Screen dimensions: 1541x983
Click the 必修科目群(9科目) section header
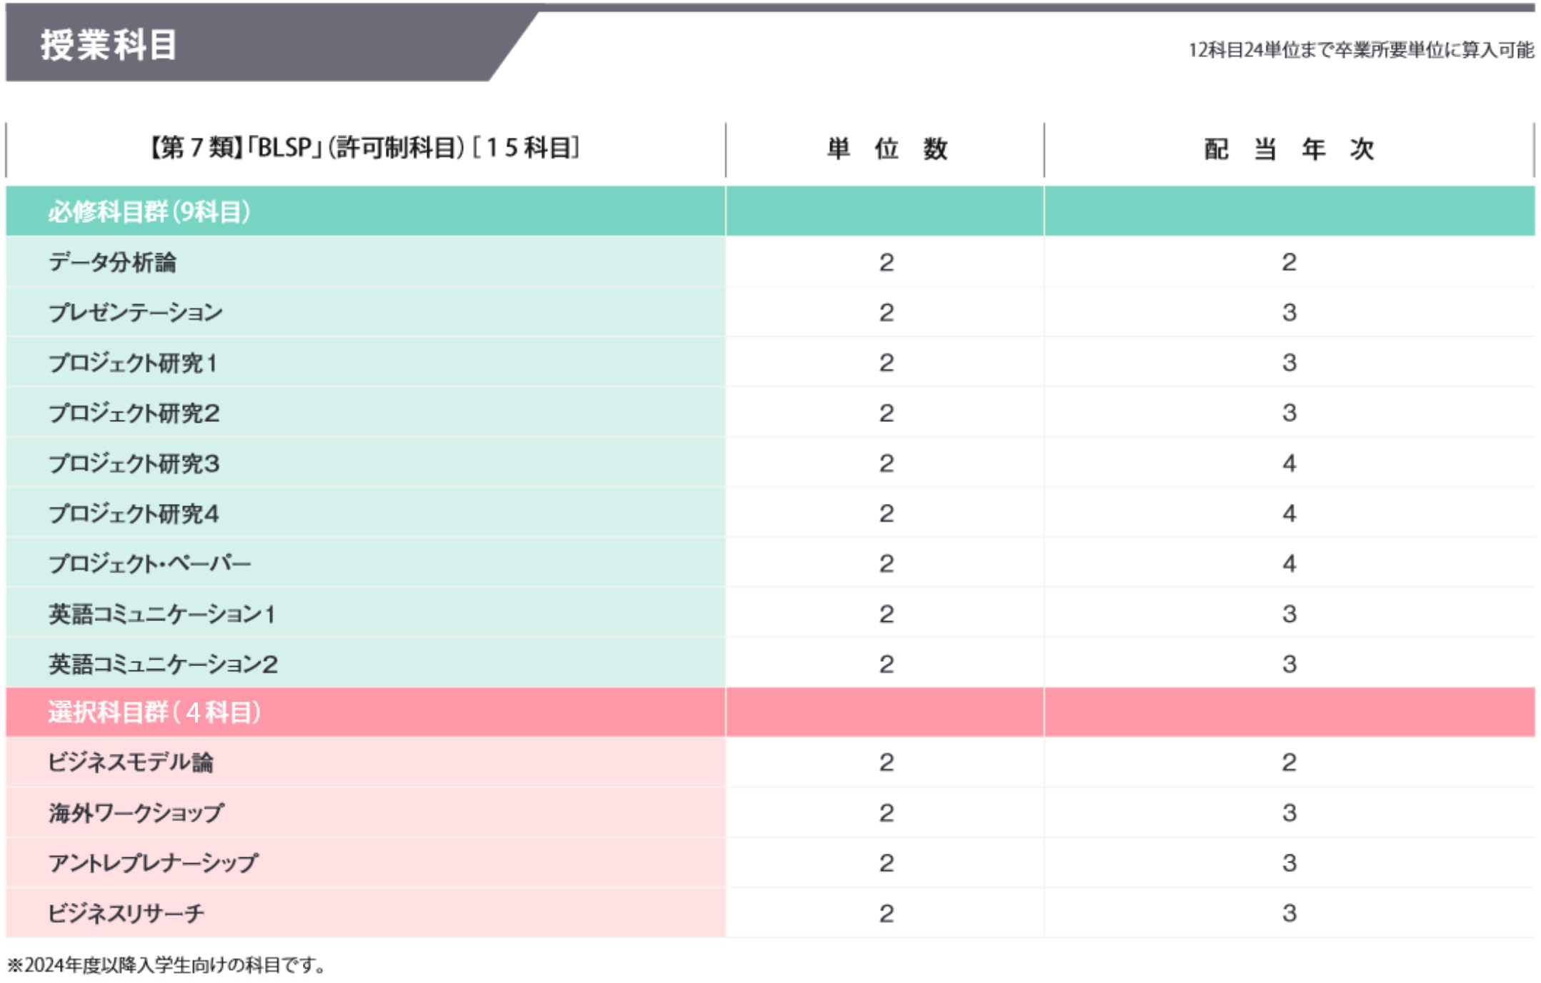tap(149, 212)
